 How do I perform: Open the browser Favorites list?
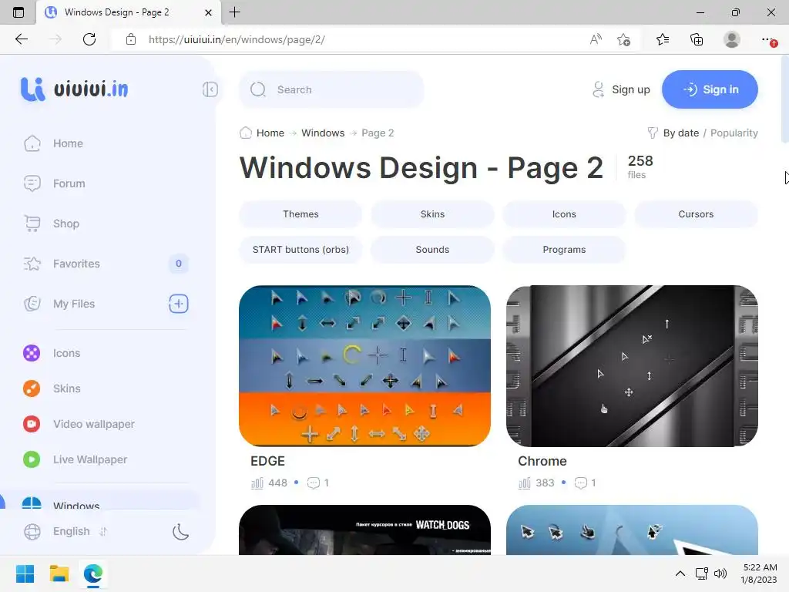coord(663,39)
